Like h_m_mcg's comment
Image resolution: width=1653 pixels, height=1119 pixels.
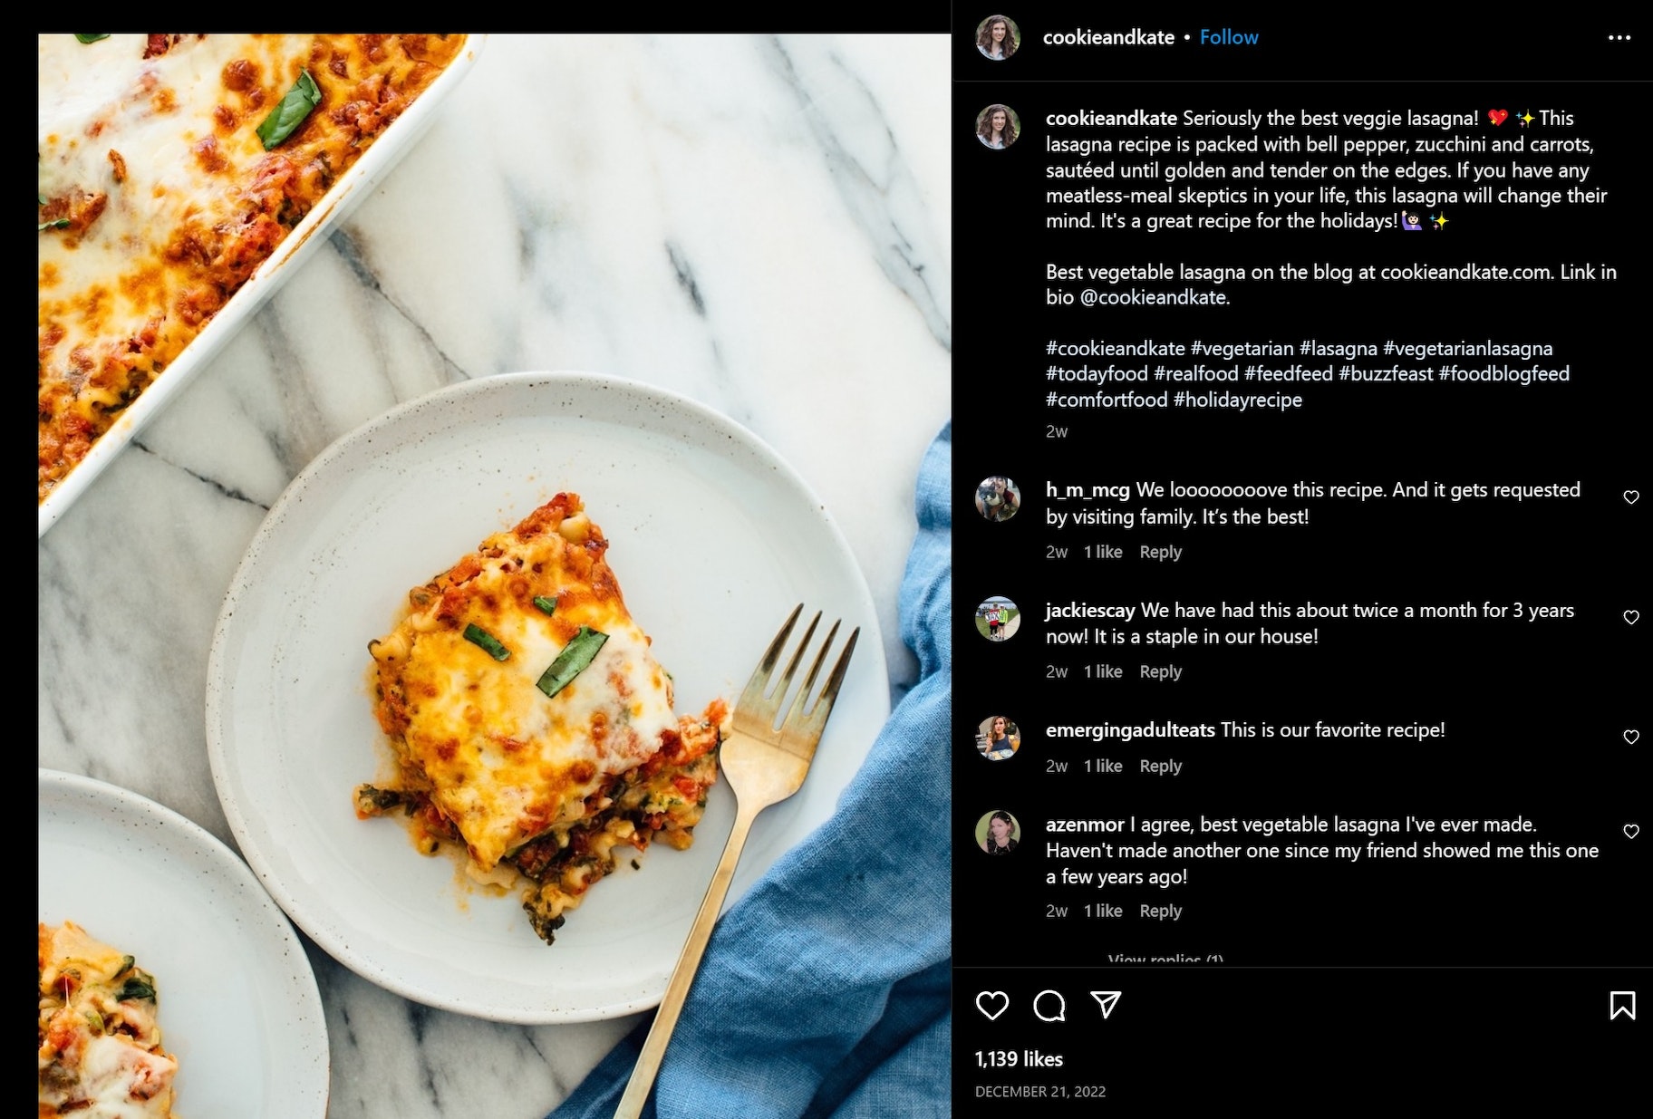click(1630, 497)
